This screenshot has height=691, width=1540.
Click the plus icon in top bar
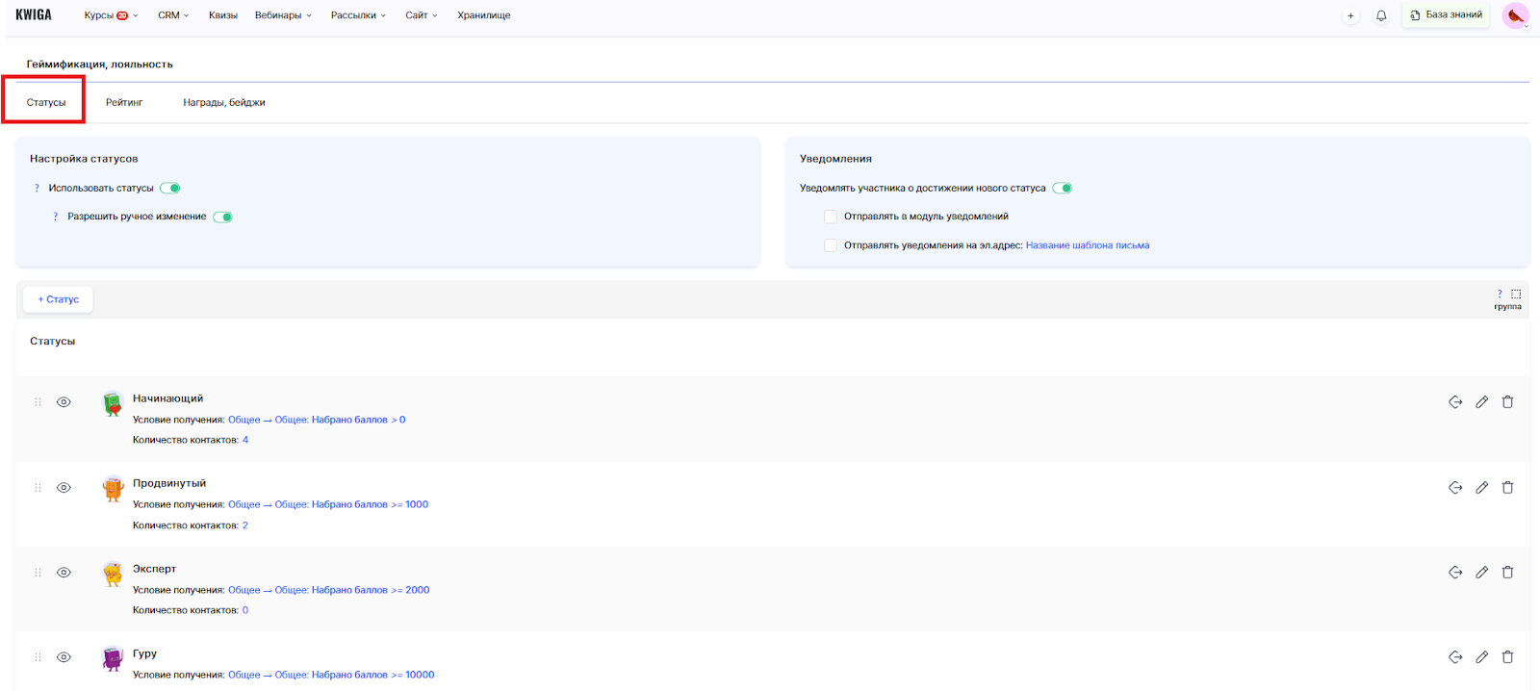[x=1350, y=15]
